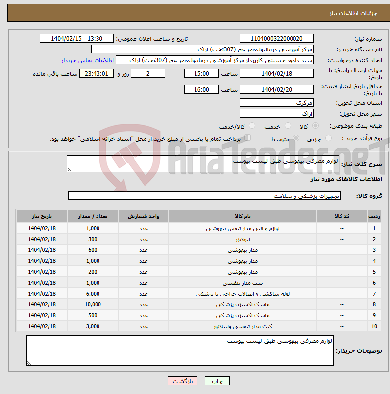Select the نبولایزر item row
This screenshot has width=390, height=394.
[x=243, y=239]
